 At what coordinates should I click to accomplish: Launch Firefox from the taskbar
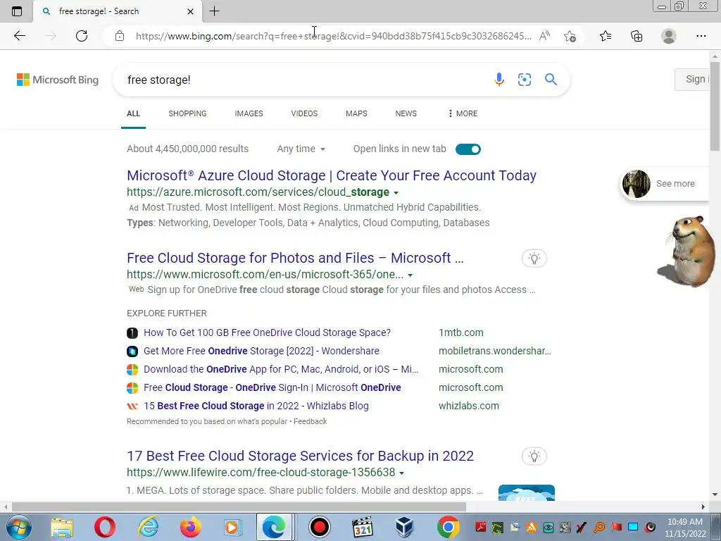pos(190,527)
